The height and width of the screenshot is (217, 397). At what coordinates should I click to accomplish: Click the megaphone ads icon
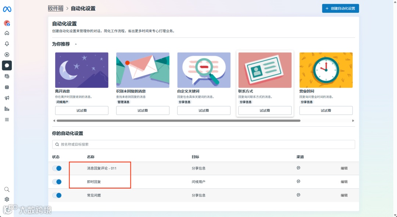click(7, 98)
